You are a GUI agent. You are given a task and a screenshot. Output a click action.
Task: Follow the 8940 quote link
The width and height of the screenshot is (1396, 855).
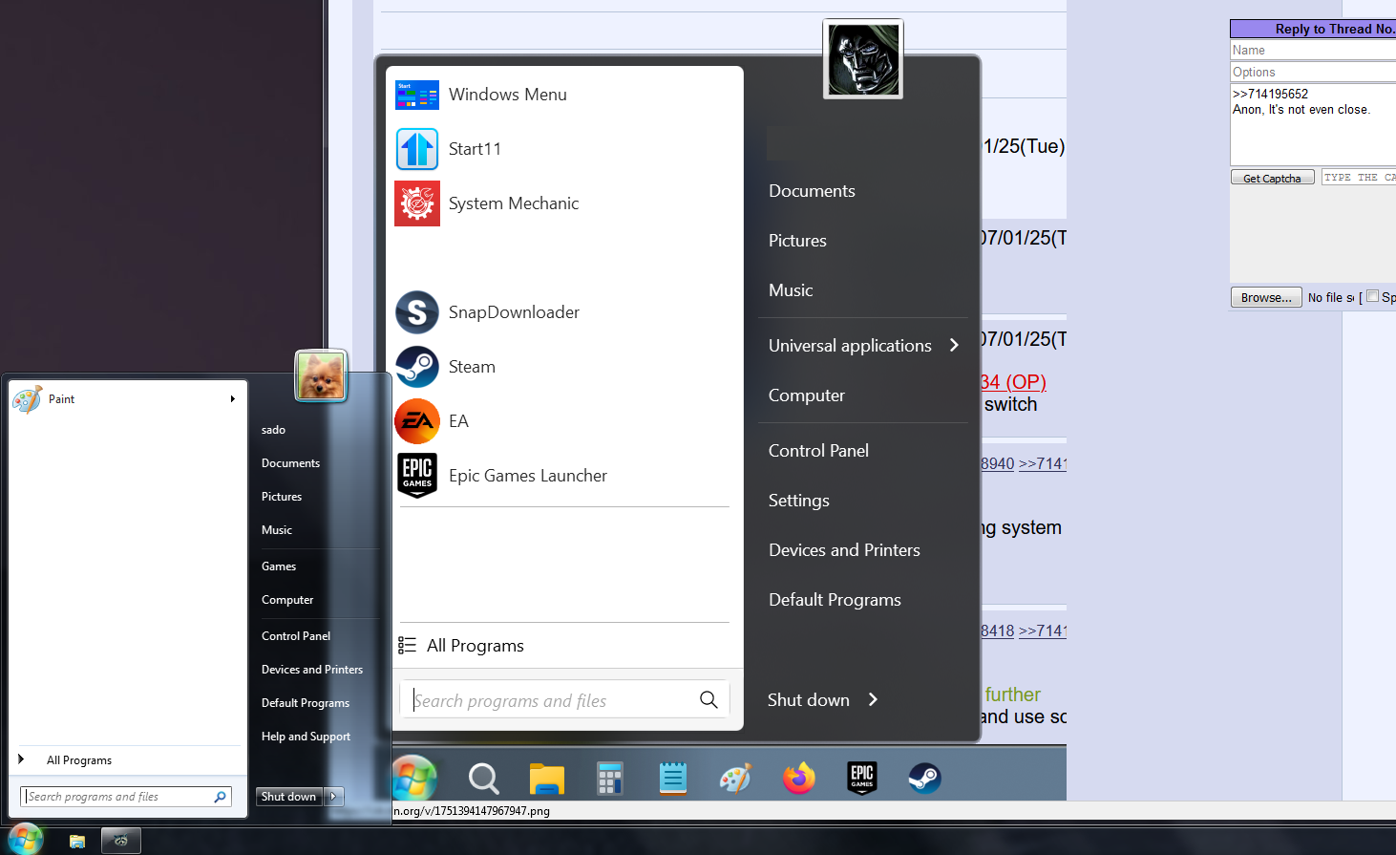click(x=998, y=464)
